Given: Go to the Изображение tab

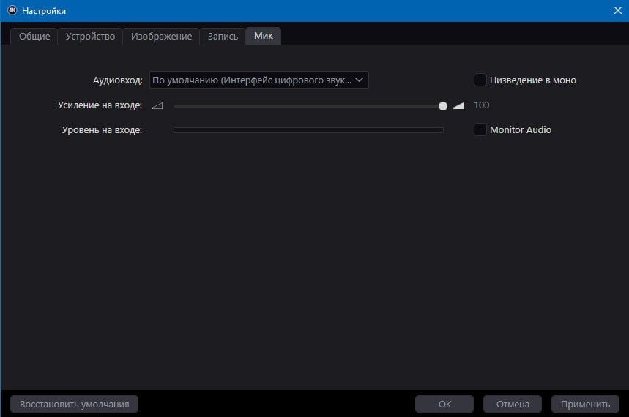Looking at the screenshot, I should (x=161, y=36).
